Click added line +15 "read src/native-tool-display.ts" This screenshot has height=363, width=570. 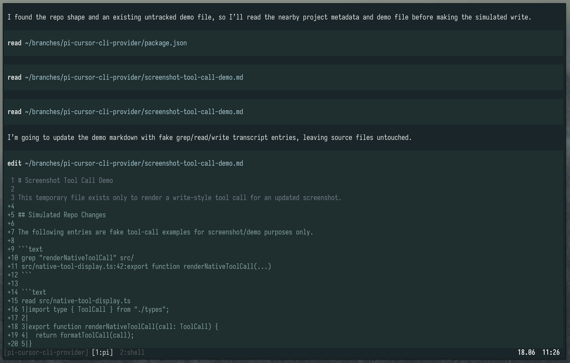pos(69,301)
